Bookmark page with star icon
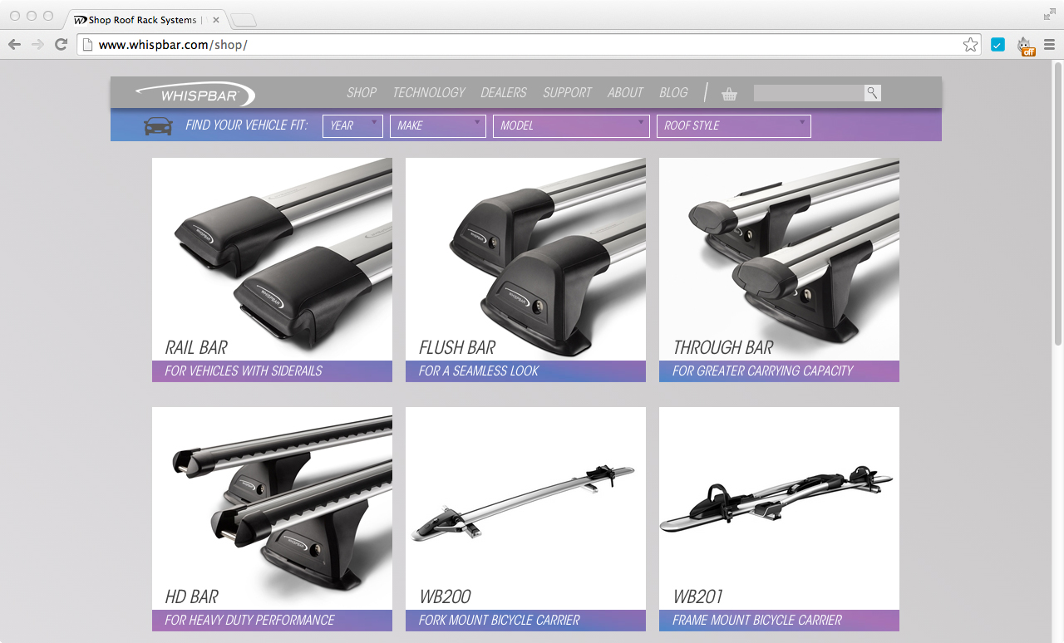 (x=970, y=45)
